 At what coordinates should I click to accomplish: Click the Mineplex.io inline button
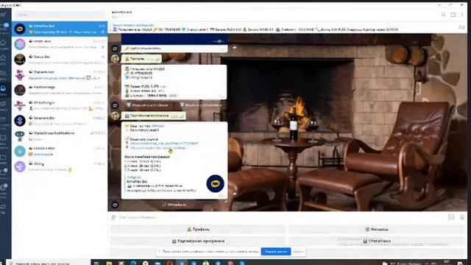pyautogui.click(x=174, y=205)
